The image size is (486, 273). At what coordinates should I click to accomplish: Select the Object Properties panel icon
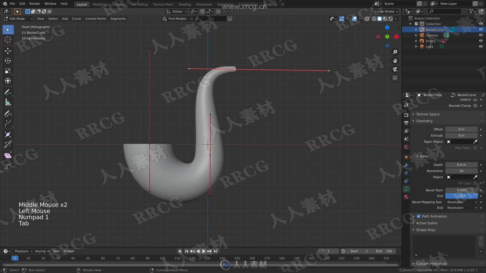[x=407, y=156]
